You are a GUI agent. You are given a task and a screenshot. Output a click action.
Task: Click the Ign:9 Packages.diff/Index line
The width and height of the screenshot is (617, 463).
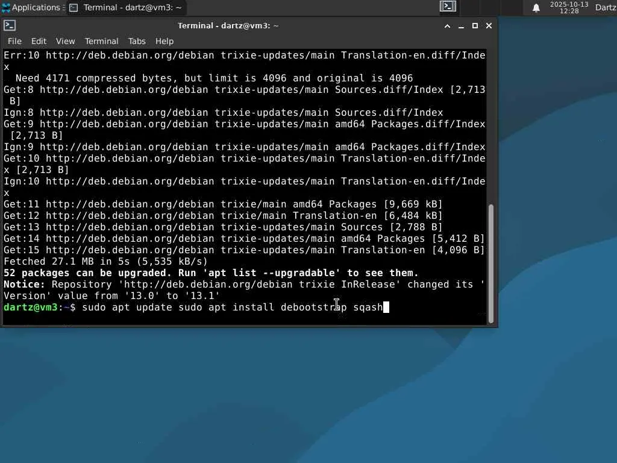245,147
